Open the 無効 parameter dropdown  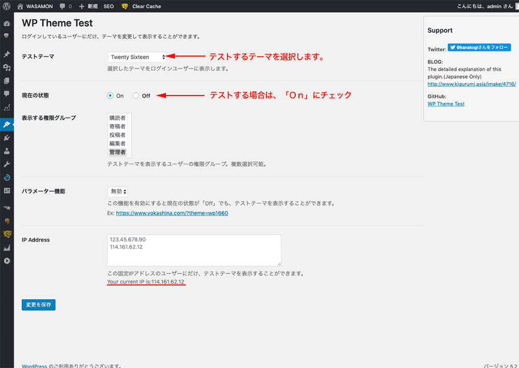pyautogui.click(x=117, y=192)
